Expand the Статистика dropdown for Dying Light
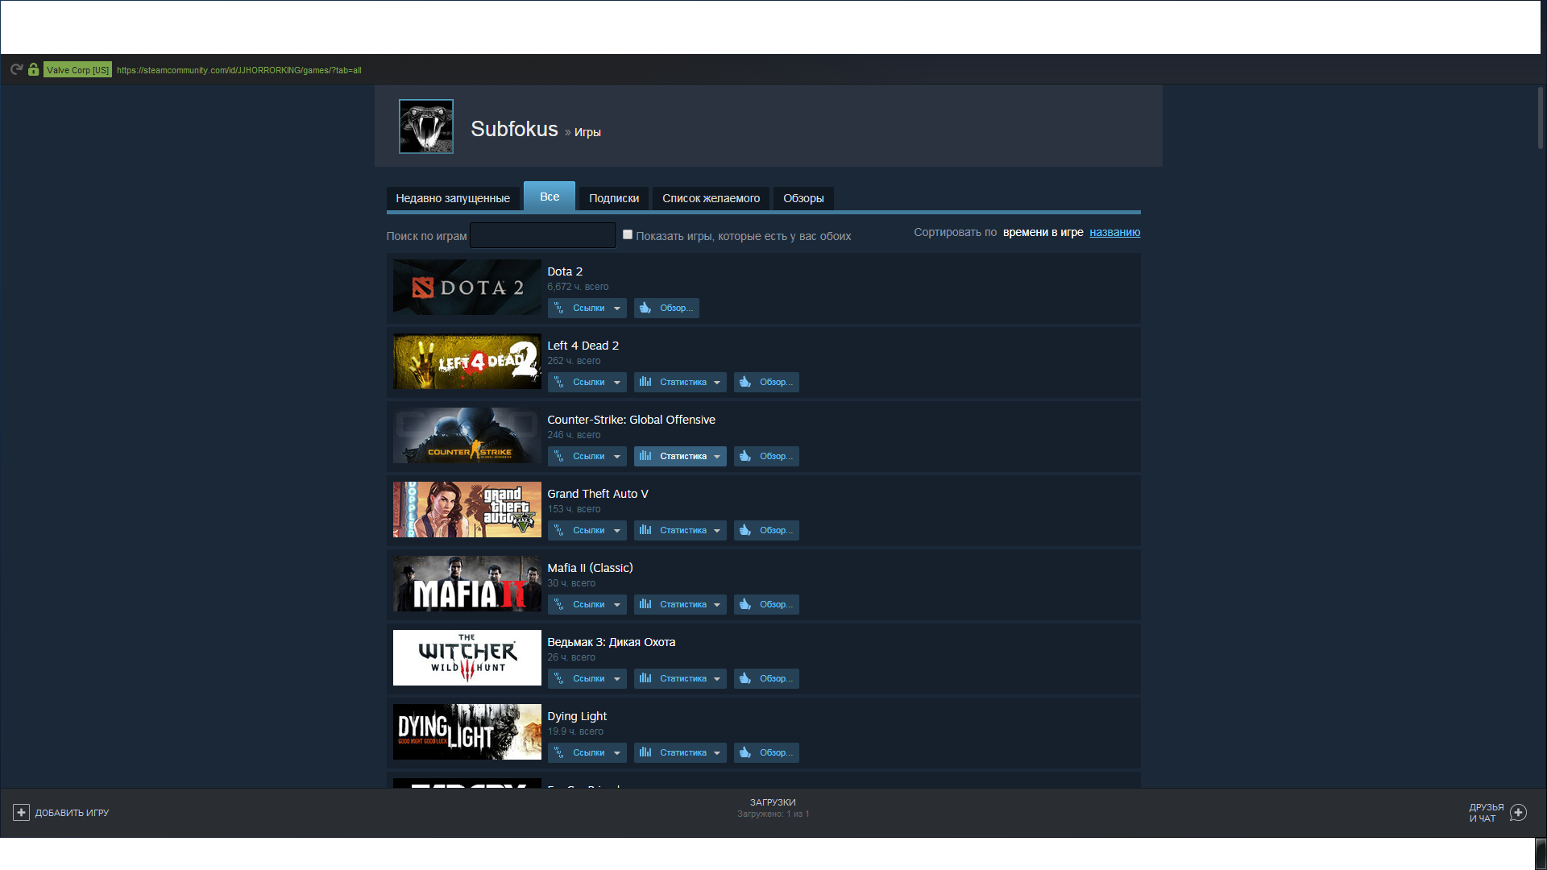Image resolution: width=1547 pixels, height=870 pixels. (680, 752)
